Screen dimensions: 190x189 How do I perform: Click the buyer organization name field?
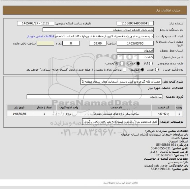coord(98,30)
